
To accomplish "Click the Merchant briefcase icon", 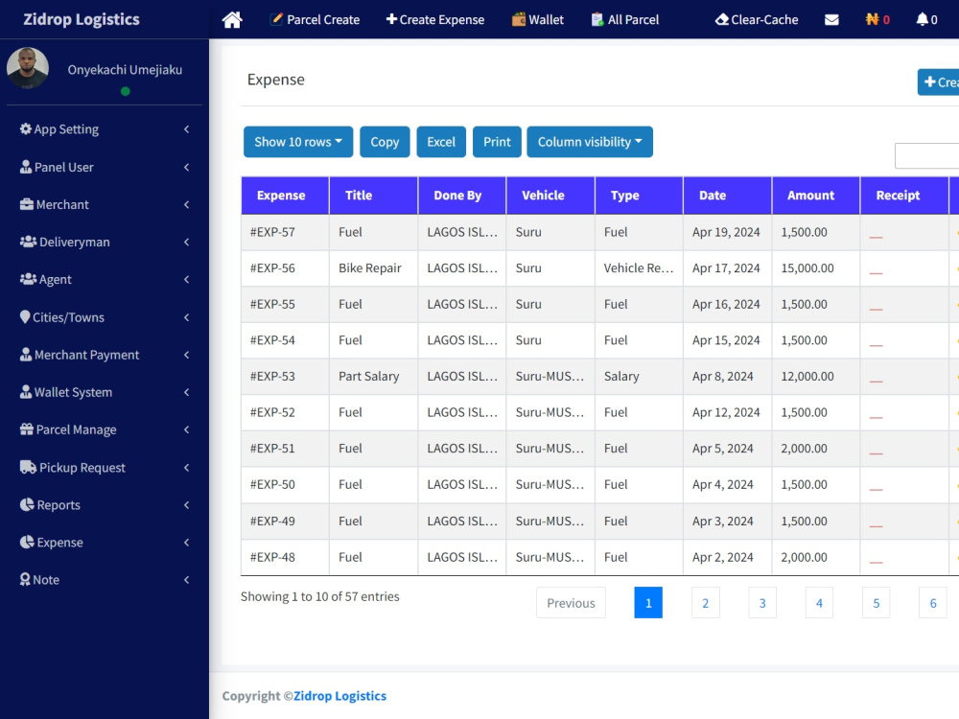I will coord(26,203).
